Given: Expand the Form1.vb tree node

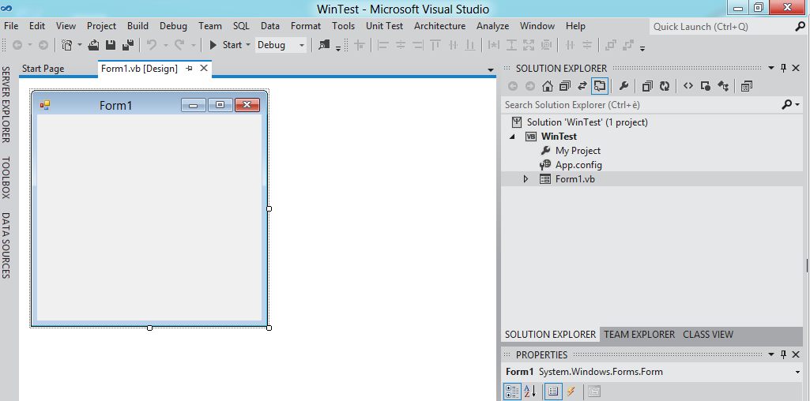Looking at the screenshot, I should 526,179.
